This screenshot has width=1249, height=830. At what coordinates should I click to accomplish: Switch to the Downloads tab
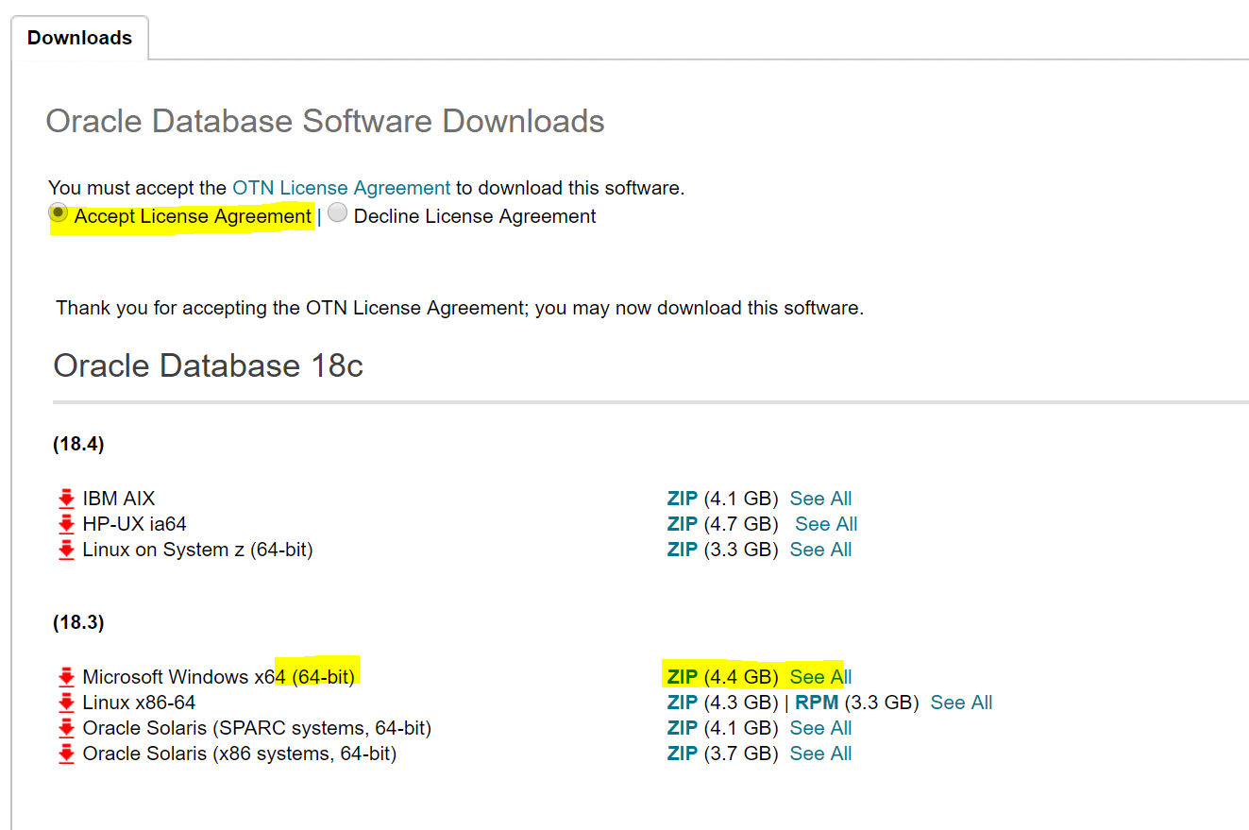[78, 38]
